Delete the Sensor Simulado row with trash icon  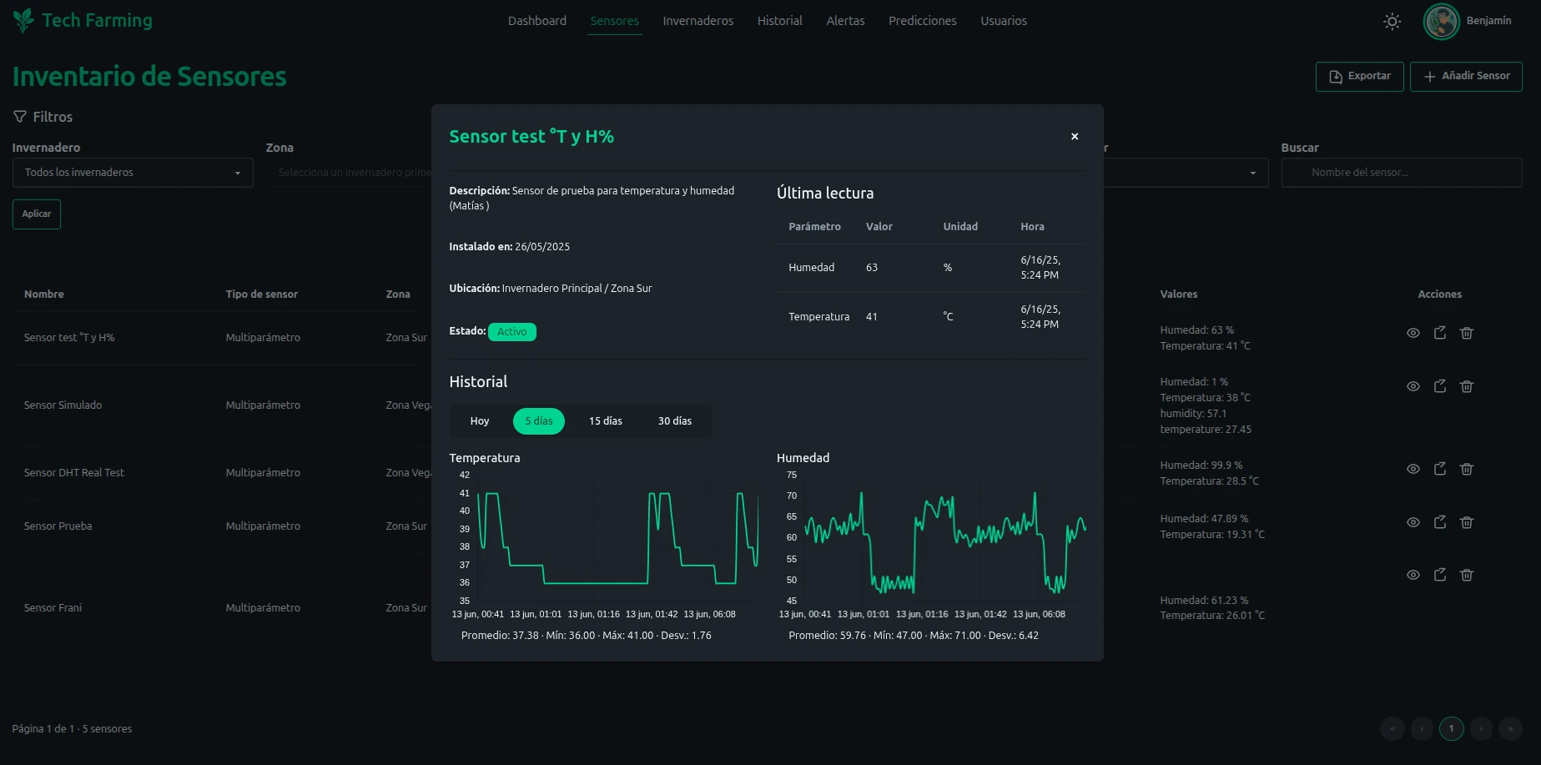[x=1466, y=386]
